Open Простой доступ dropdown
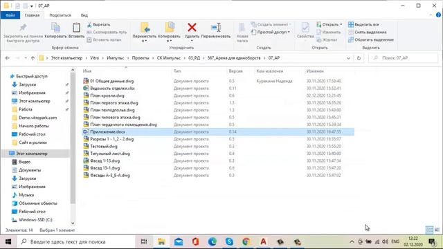Viewport: 443px width, 249px height. (x=271, y=33)
